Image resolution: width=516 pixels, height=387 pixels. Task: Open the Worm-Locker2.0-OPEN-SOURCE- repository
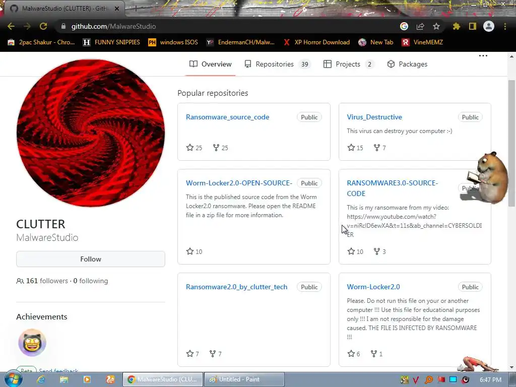point(239,183)
